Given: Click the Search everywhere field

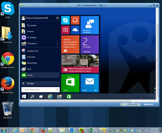Looking at the screenshot, I should pyautogui.click(x=40, y=90).
